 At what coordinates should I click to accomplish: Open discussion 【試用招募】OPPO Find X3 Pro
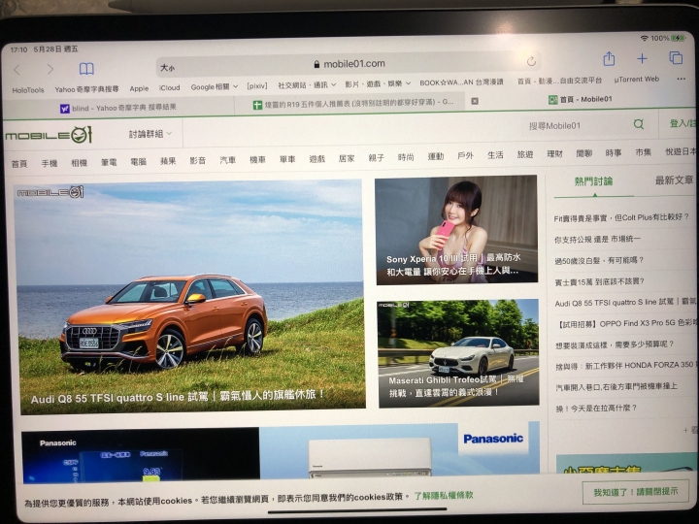pyautogui.click(x=626, y=323)
